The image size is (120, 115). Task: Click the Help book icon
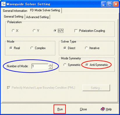[x=103, y=109]
